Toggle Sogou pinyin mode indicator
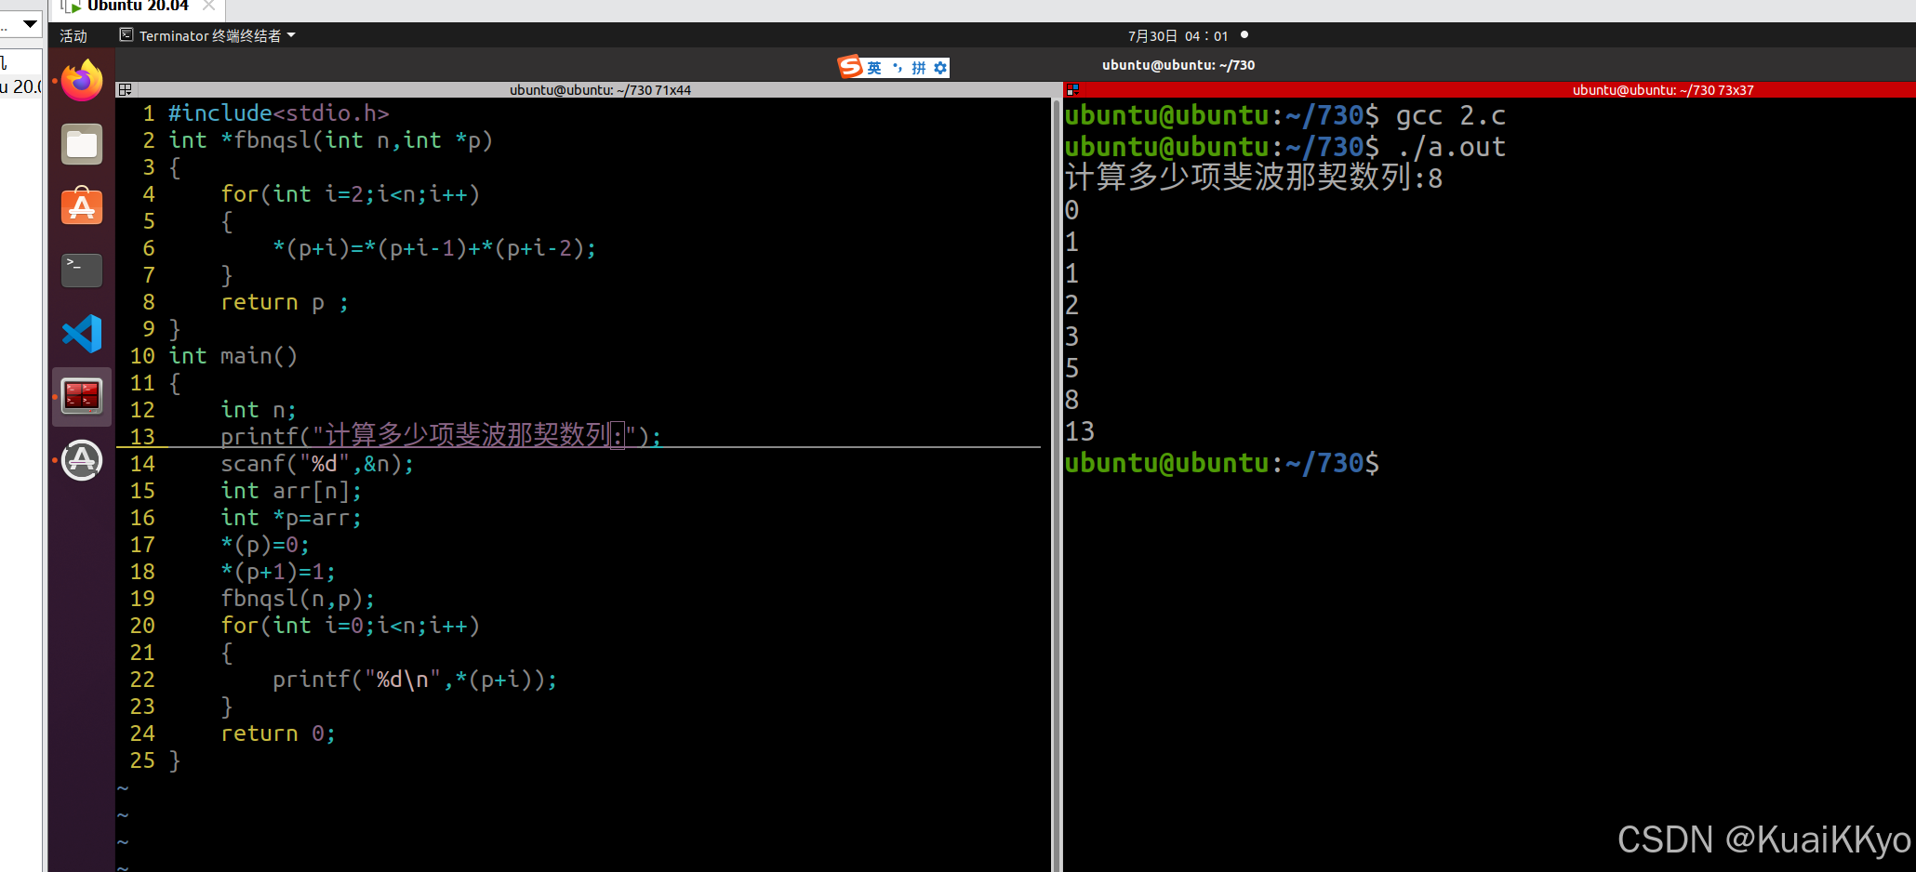The image size is (1916, 872). (916, 67)
